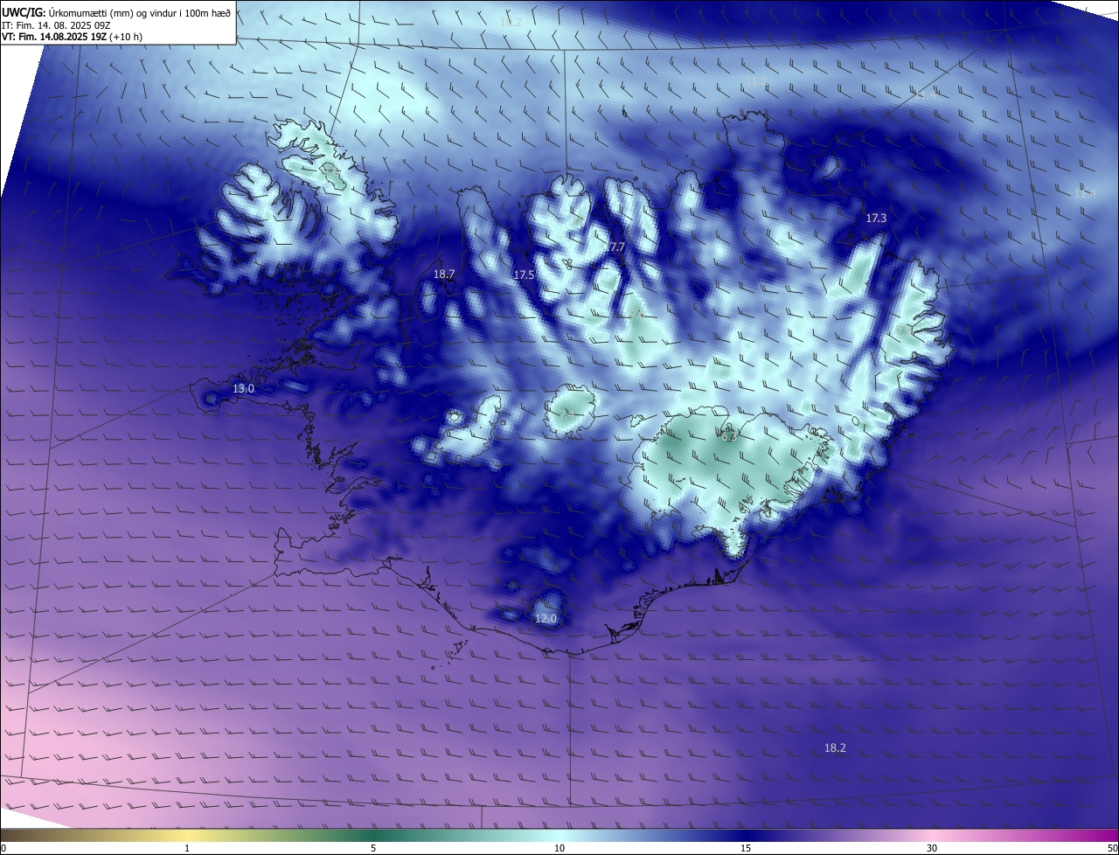Click the 17.7 value label on the map
Viewport: 1119px width, 855px height.
615,247
